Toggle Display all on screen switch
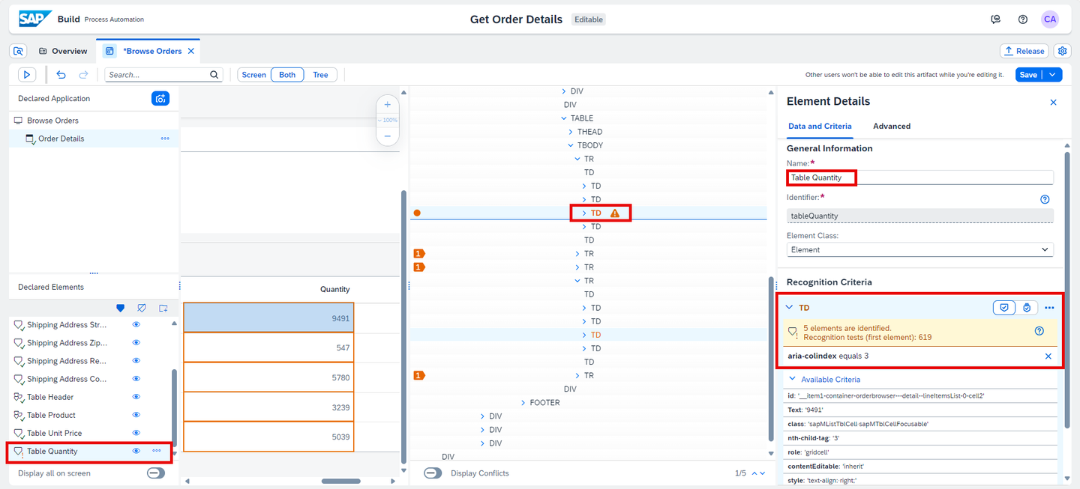 (156, 473)
